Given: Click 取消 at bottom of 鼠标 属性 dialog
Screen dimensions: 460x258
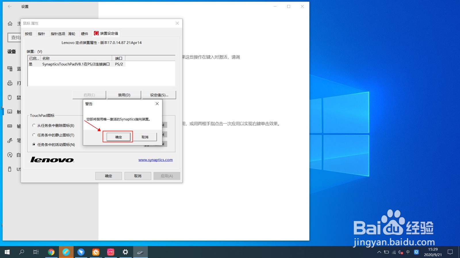Looking at the screenshot, I should point(138,176).
